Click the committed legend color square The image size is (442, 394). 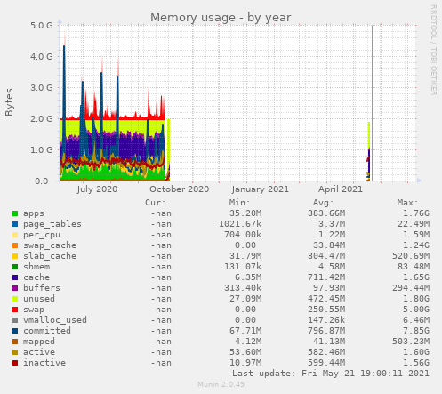[15, 331]
